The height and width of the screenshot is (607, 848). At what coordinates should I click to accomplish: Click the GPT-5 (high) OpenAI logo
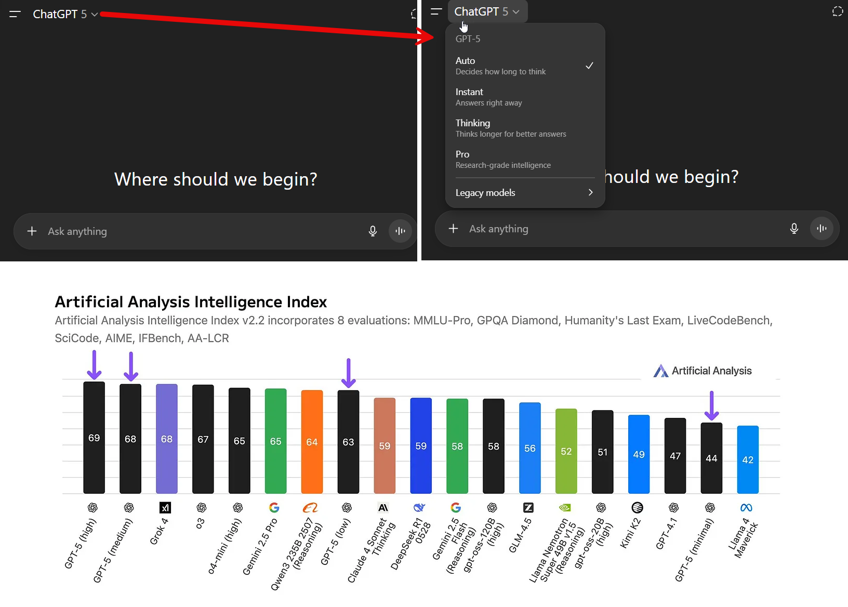[x=92, y=508]
